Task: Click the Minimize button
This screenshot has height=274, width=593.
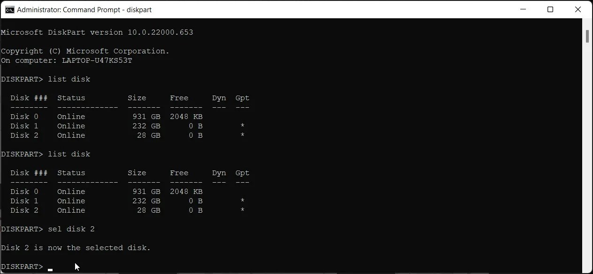Action: (523, 9)
